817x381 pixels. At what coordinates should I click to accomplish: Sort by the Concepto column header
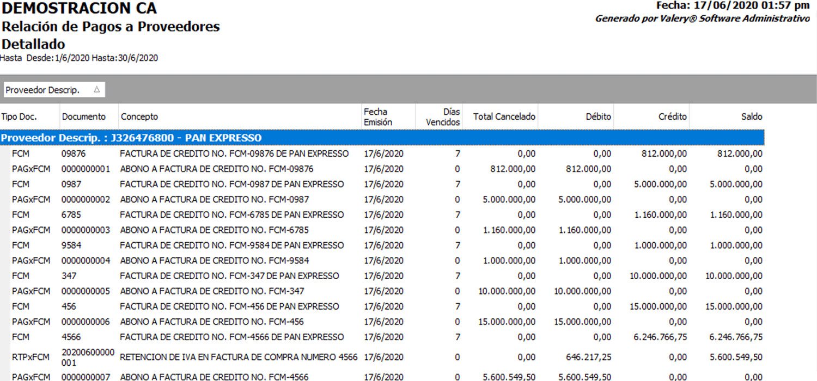(139, 116)
